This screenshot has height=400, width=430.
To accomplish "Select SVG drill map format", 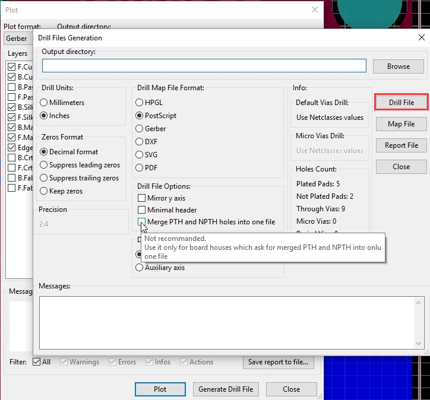I will pyautogui.click(x=140, y=155).
